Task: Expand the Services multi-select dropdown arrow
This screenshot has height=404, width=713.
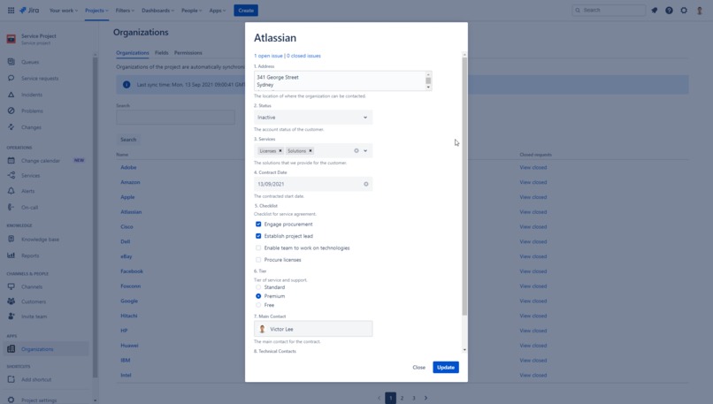Action: [365, 150]
